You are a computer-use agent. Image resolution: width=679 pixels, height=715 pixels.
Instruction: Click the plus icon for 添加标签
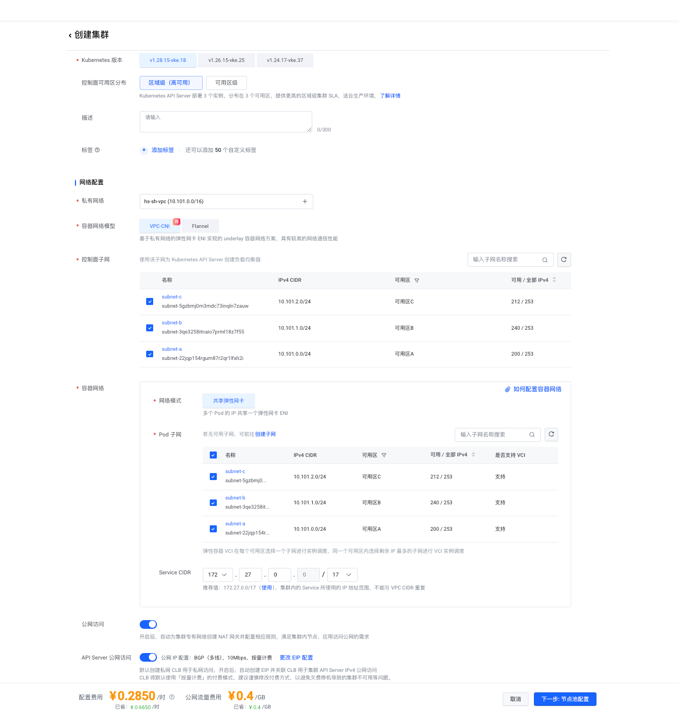pos(144,150)
